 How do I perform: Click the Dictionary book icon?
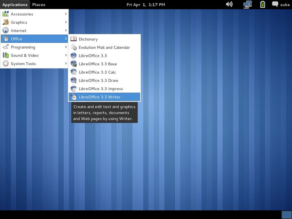[x=74, y=39]
